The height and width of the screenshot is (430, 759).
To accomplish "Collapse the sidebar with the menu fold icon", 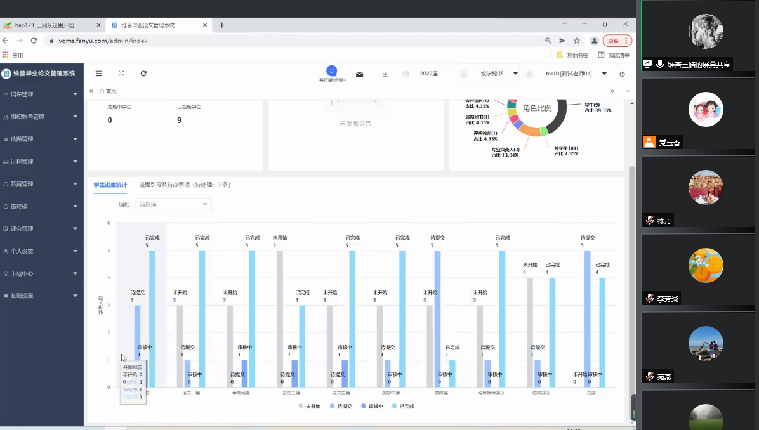I will [x=99, y=74].
